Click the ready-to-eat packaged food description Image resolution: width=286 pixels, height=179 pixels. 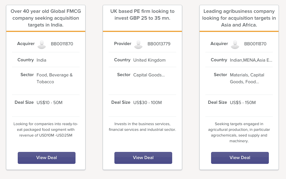click(x=46, y=130)
